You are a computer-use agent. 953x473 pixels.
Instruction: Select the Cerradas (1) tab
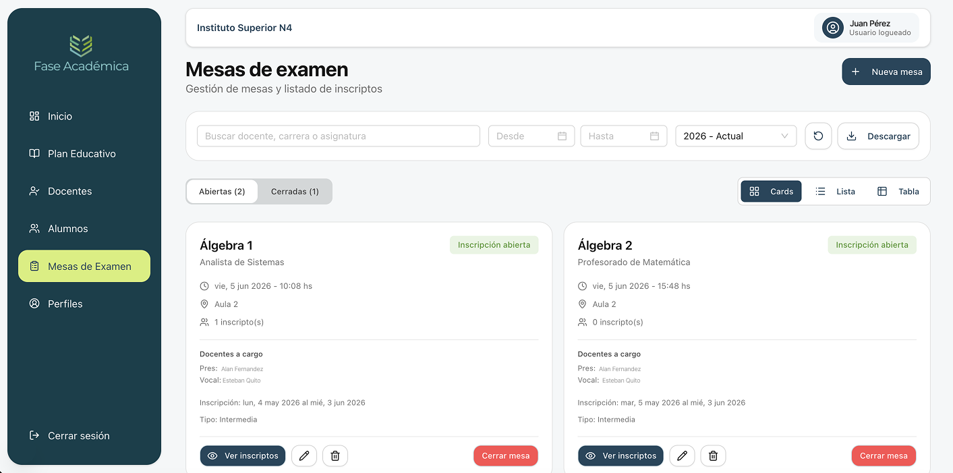(x=295, y=191)
